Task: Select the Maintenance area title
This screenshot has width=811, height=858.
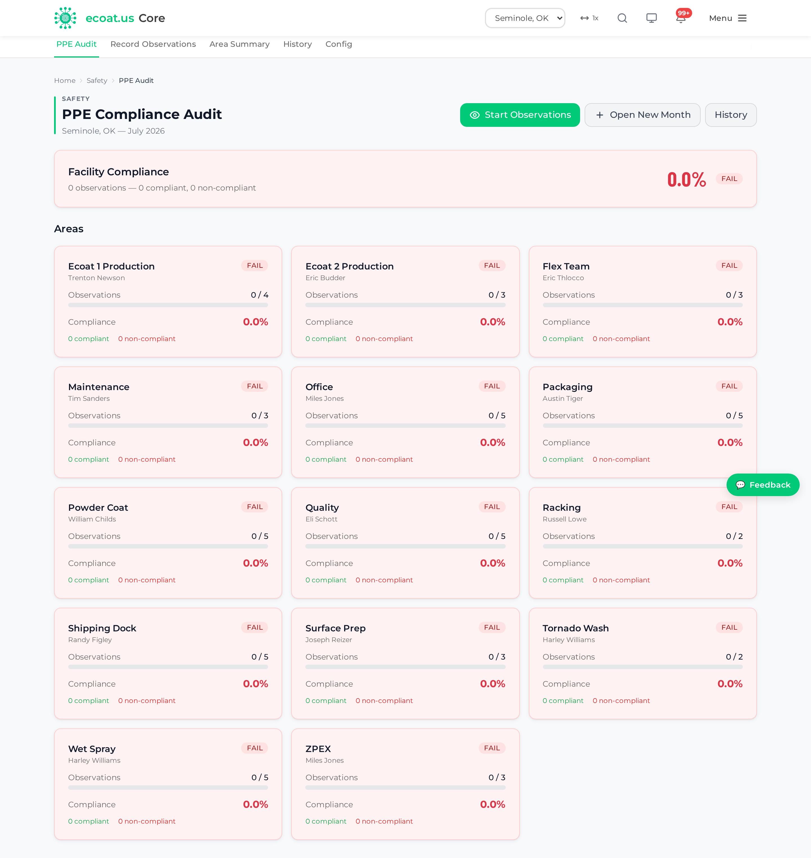Action: pos(99,387)
